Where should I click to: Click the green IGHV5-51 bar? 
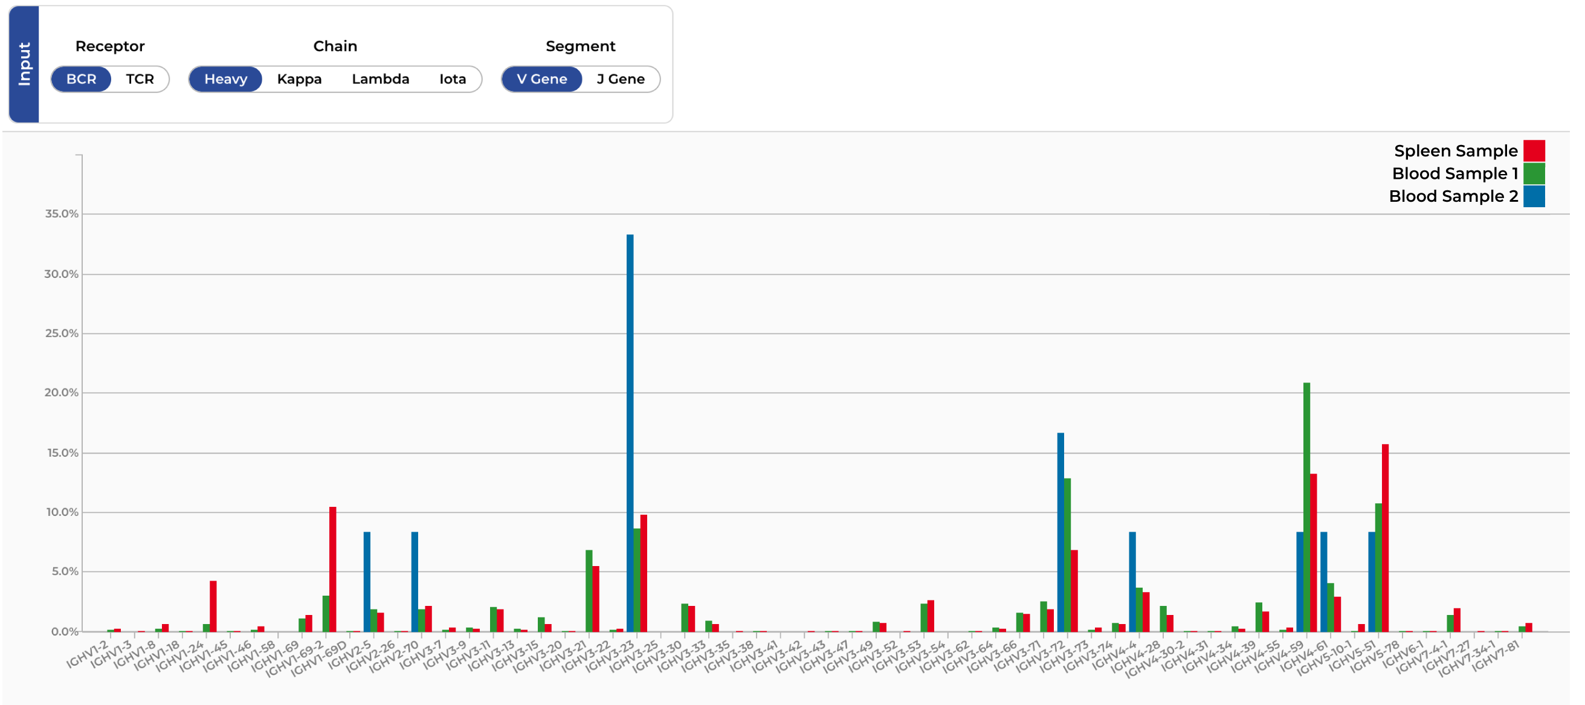[x=1378, y=567]
